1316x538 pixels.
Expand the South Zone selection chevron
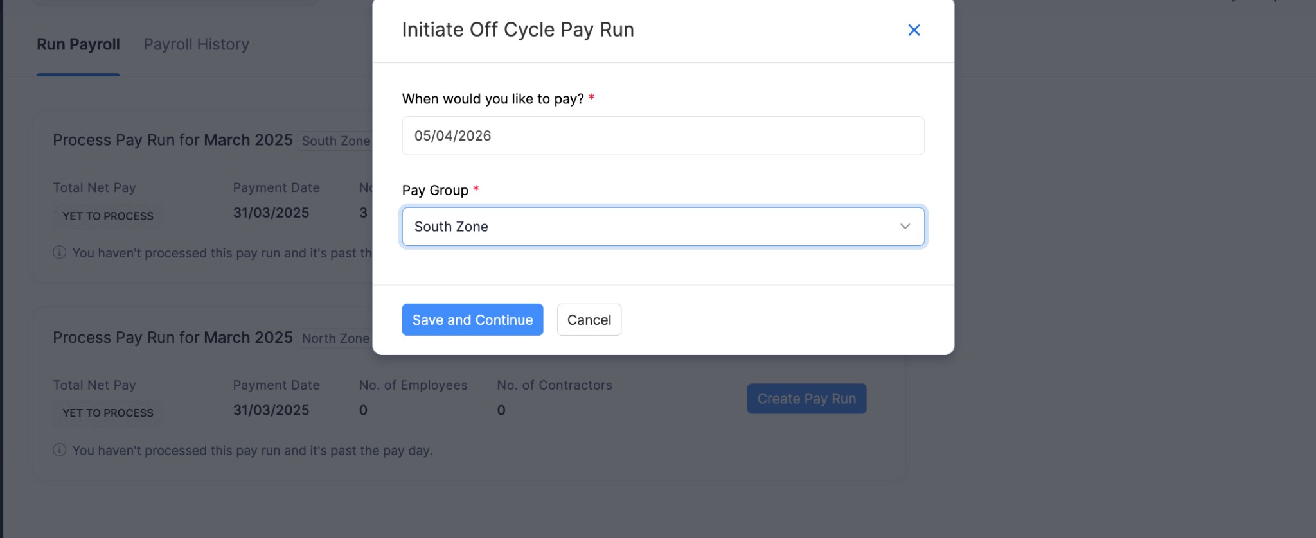point(905,226)
